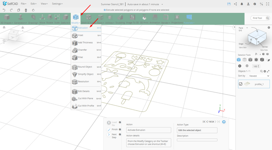272x150 pixels.
Task: Open the Utilities dropdown
Action: click(x=110, y=19)
